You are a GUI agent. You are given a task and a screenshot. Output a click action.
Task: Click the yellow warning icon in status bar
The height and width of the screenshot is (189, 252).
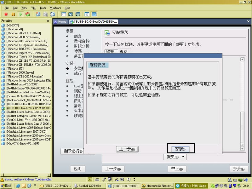[2, 180]
